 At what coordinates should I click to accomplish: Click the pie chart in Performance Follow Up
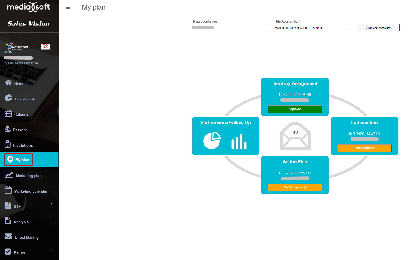click(212, 140)
